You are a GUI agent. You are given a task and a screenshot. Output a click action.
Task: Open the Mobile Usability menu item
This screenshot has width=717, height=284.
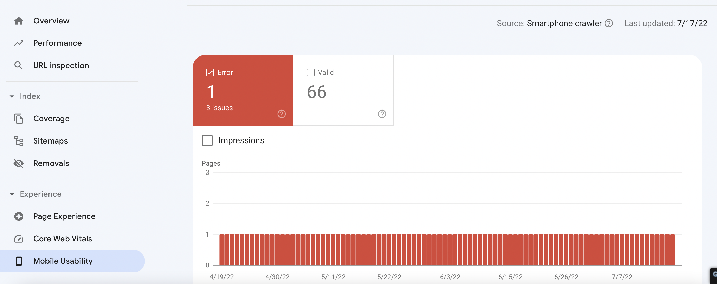tap(63, 261)
